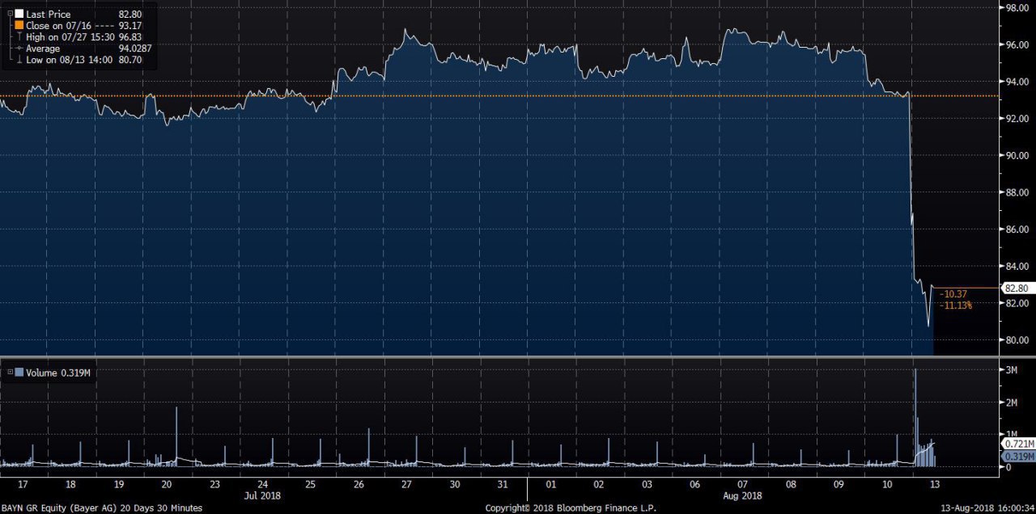Expand the Volume legend entry
This screenshot has height=514, width=1036.
click(10, 373)
